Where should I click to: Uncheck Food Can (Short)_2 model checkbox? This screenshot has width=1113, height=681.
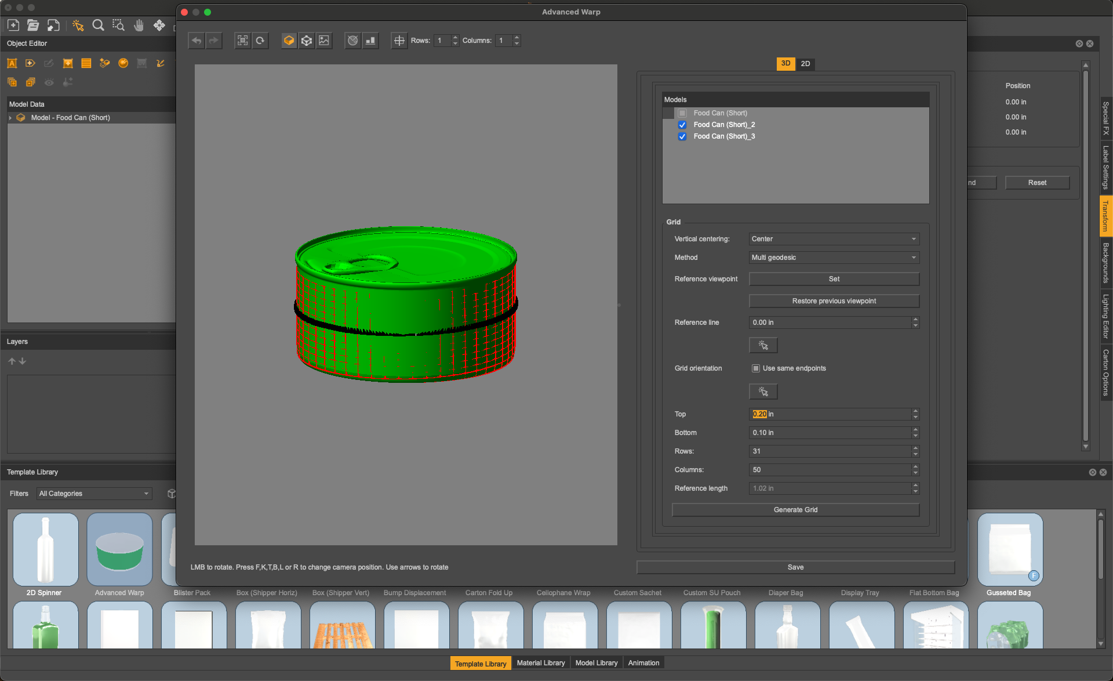(682, 125)
